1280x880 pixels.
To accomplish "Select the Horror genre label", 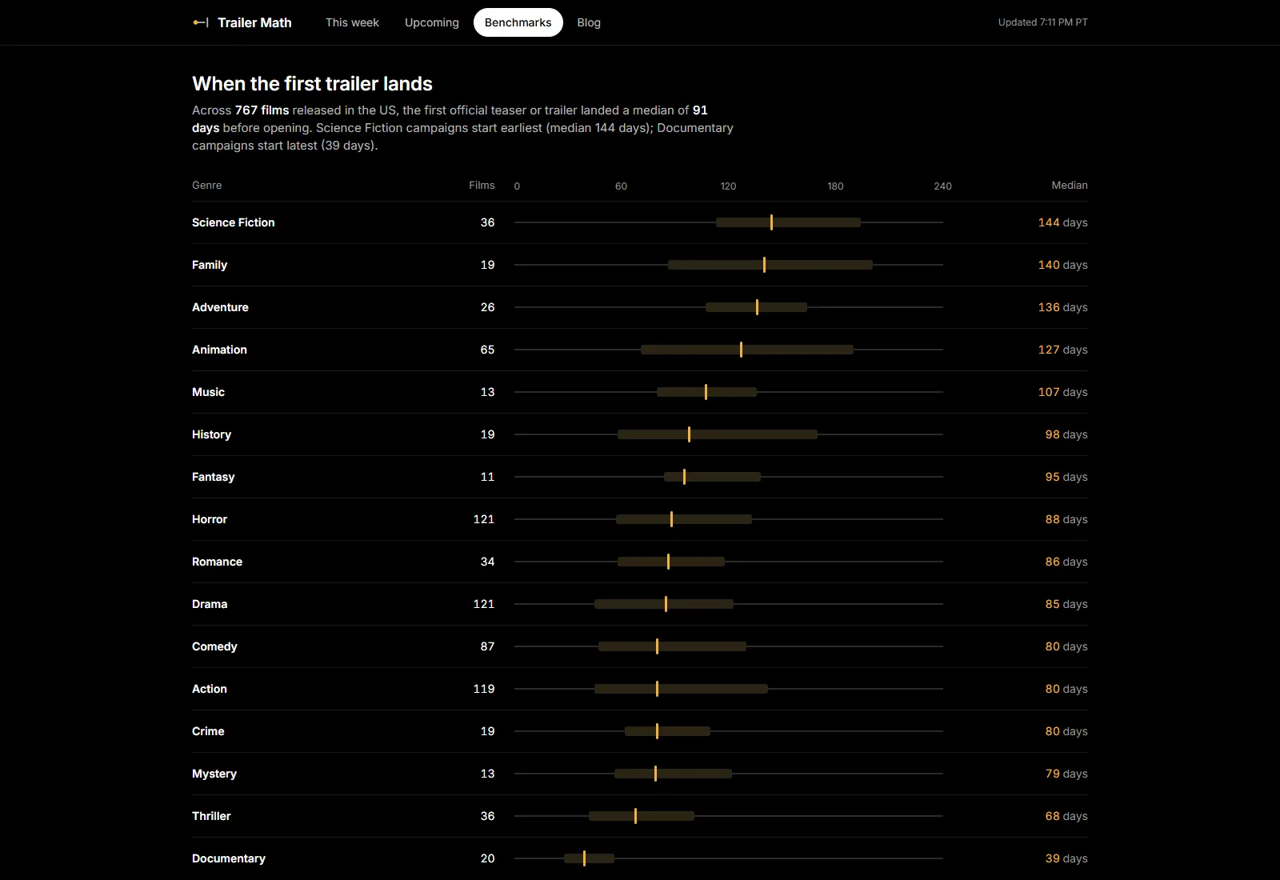I will [x=210, y=519].
